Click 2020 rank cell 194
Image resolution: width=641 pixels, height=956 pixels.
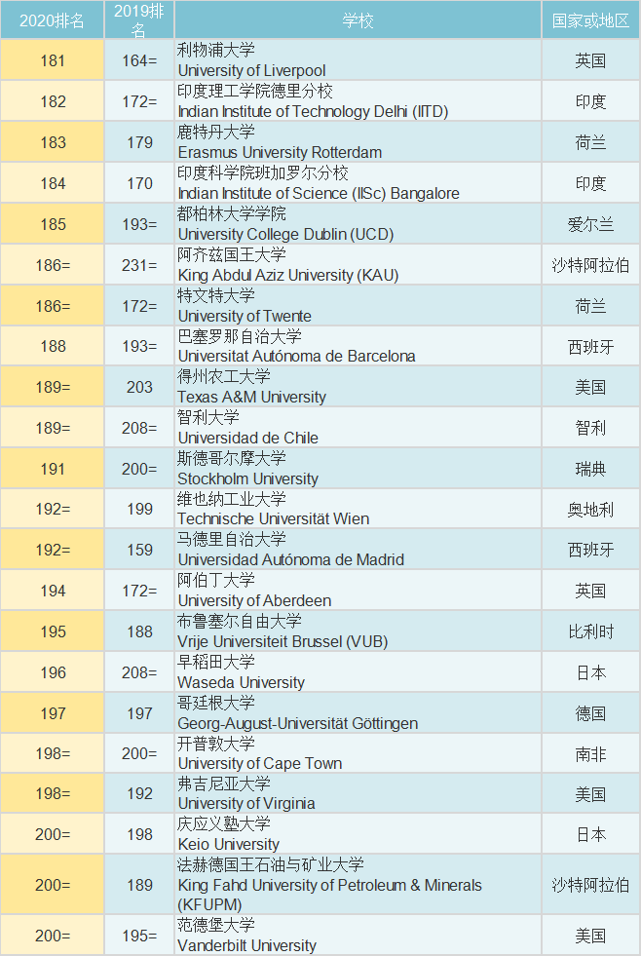[53, 591]
